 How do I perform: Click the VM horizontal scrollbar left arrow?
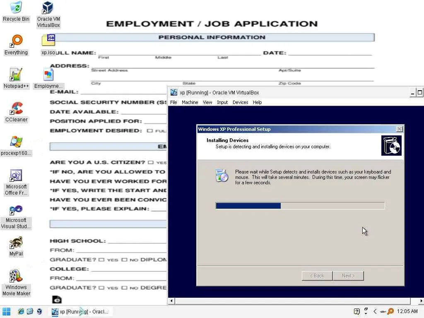click(171, 301)
